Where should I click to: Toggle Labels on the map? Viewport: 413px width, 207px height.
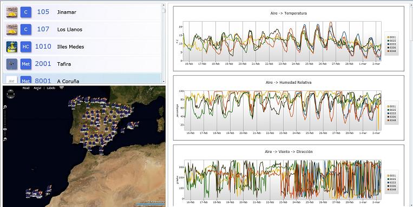pyautogui.click(x=51, y=88)
